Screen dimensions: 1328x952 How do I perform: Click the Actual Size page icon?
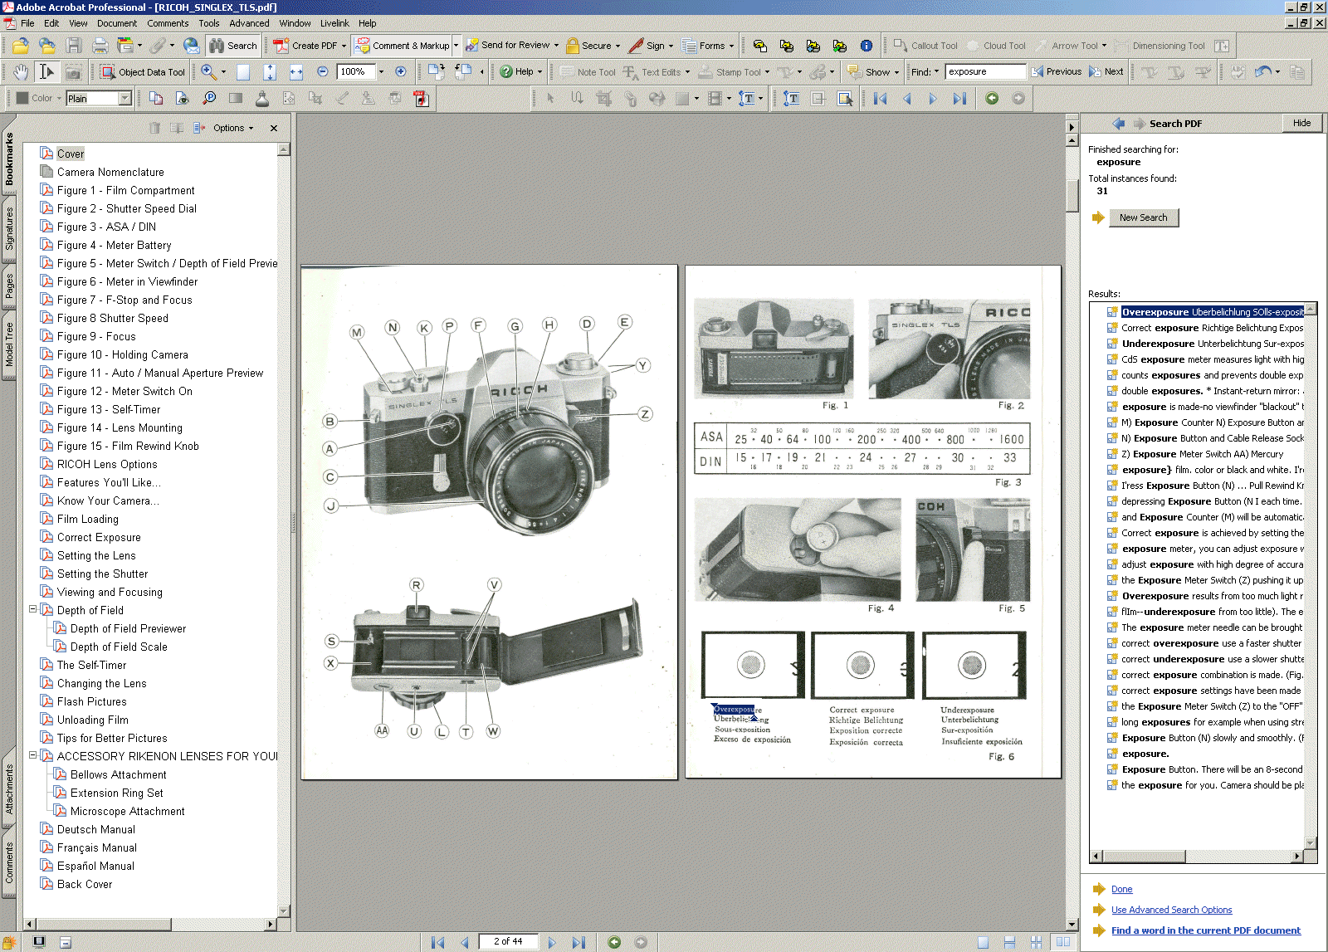click(243, 72)
